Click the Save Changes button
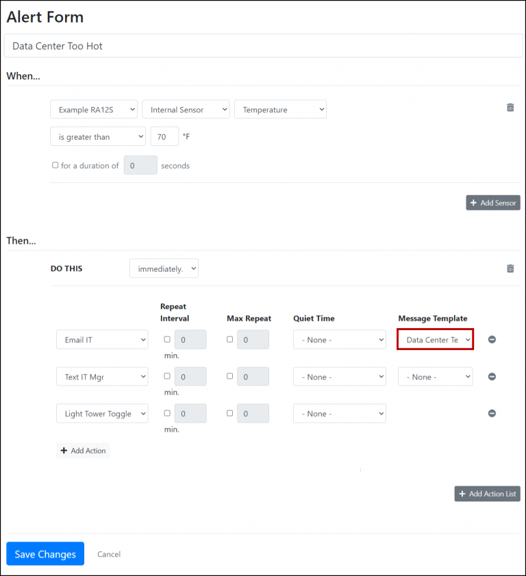Screen dimensions: 526x576 point(45,553)
